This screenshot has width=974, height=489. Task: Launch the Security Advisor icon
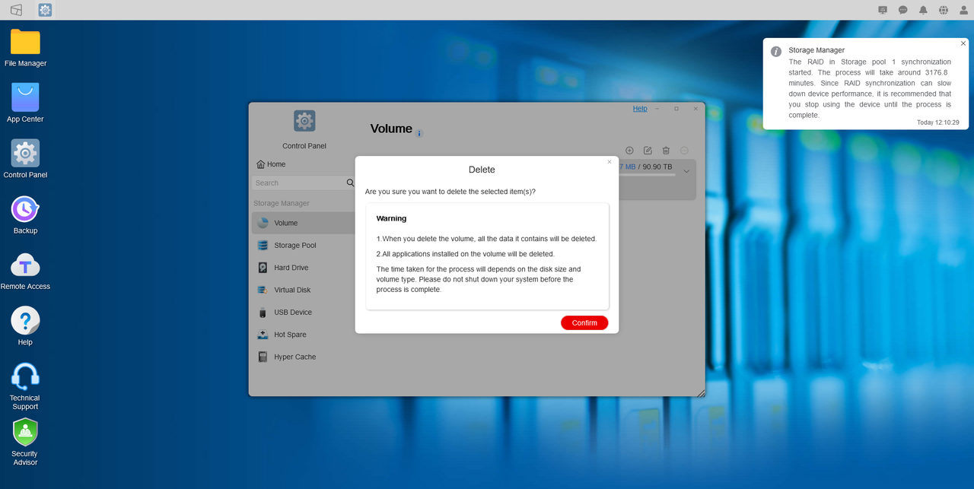click(25, 442)
